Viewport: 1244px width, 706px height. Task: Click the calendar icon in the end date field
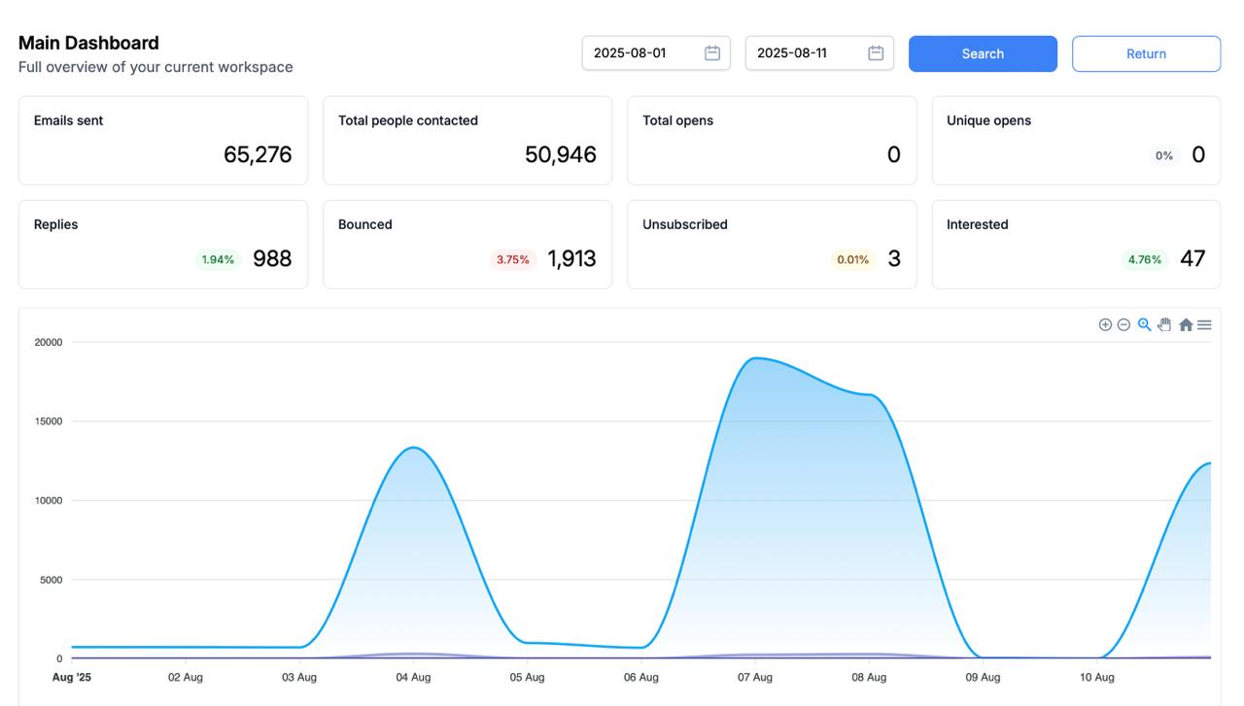tap(876, 53)
